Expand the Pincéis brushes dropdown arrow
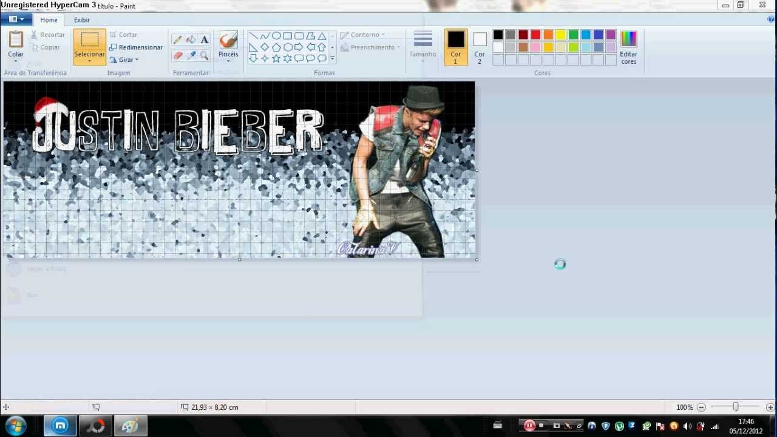The height and width of the screenshot is (437, 777). 228,61
